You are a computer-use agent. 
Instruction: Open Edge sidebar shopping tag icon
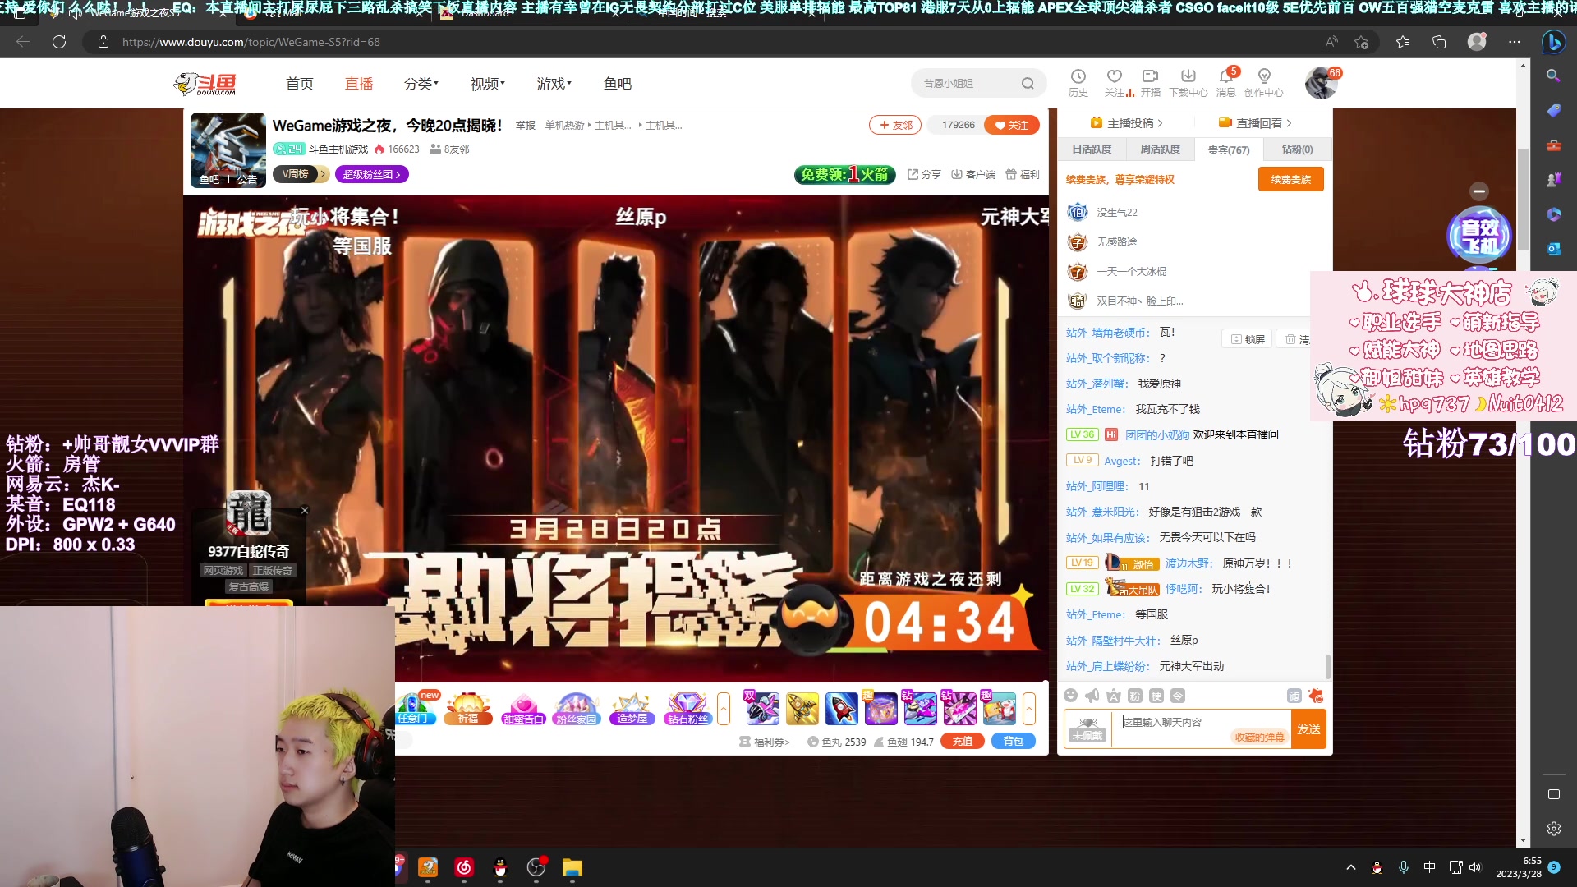[1553, 111]
